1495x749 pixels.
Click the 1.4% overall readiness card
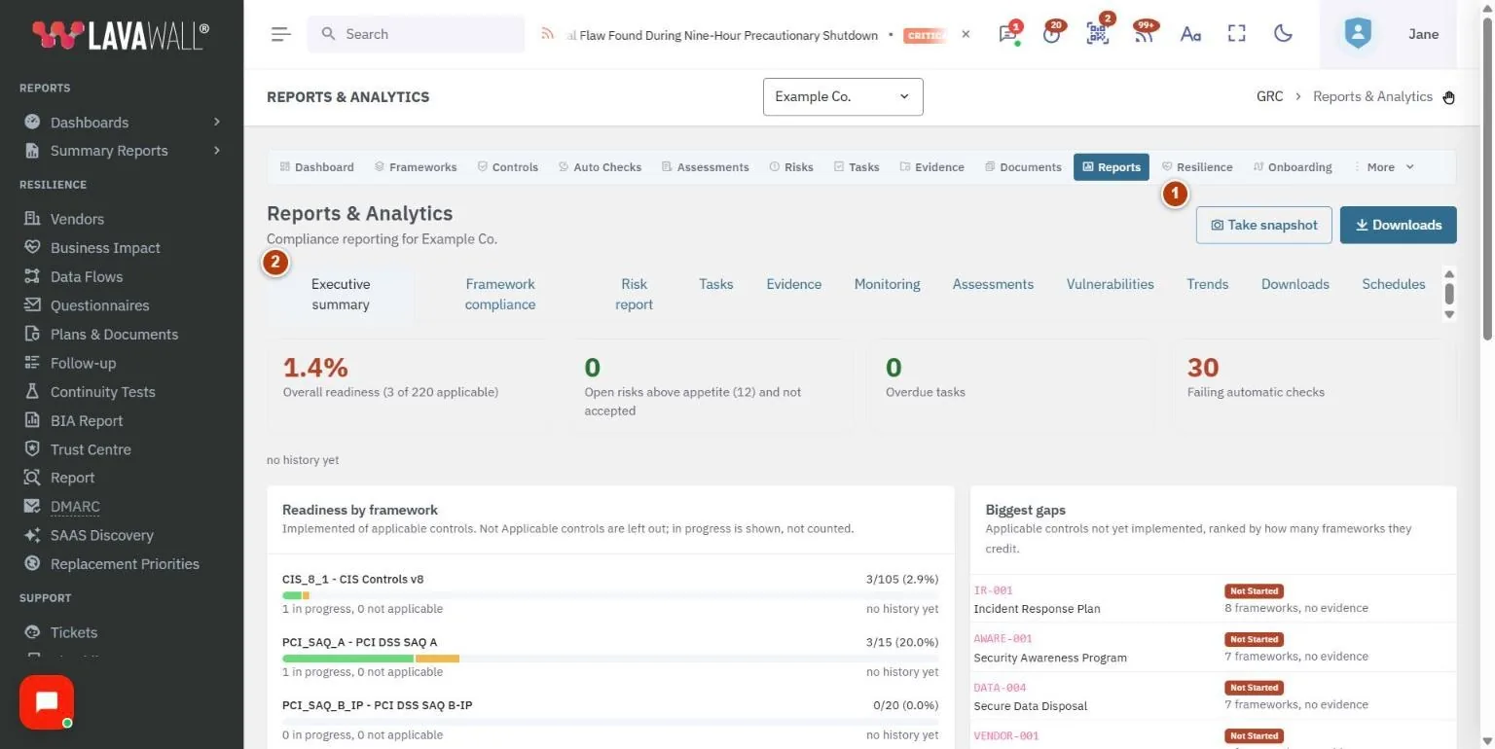(410, 386)
